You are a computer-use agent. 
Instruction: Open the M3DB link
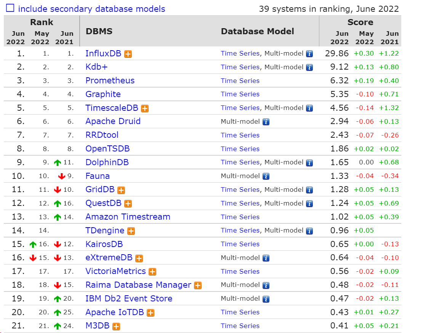[98, 326]
